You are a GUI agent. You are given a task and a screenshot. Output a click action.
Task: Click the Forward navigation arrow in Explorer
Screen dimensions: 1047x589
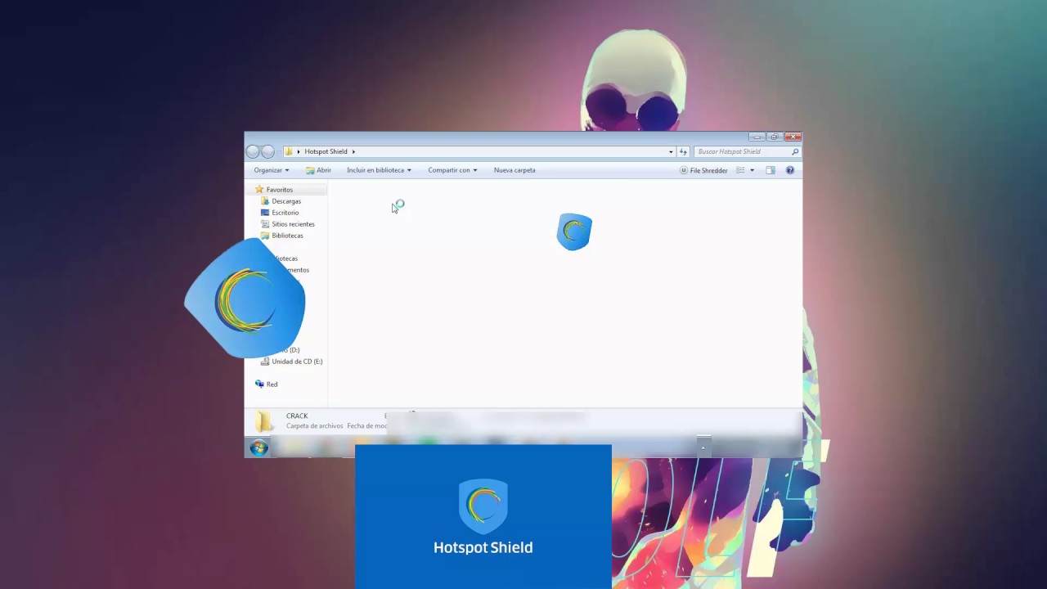[267, 151]
